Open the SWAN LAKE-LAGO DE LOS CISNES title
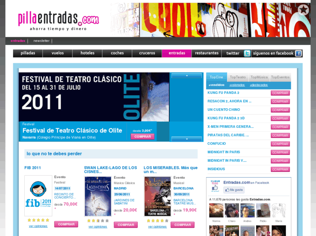The width and height of the screenshot is (316, 236). (x=110, y=170)
